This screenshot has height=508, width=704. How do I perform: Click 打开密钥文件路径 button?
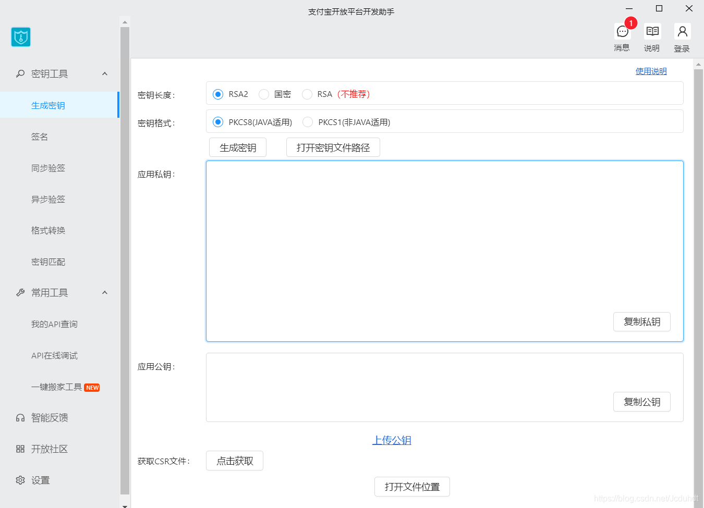click(333, 147)
